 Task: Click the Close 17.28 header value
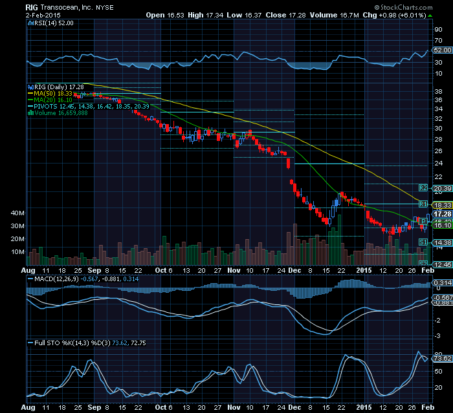click(286, 15)
